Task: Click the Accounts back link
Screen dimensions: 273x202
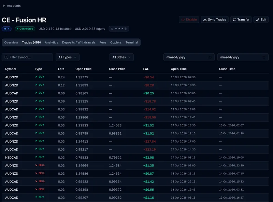Action: coord(12,5)
